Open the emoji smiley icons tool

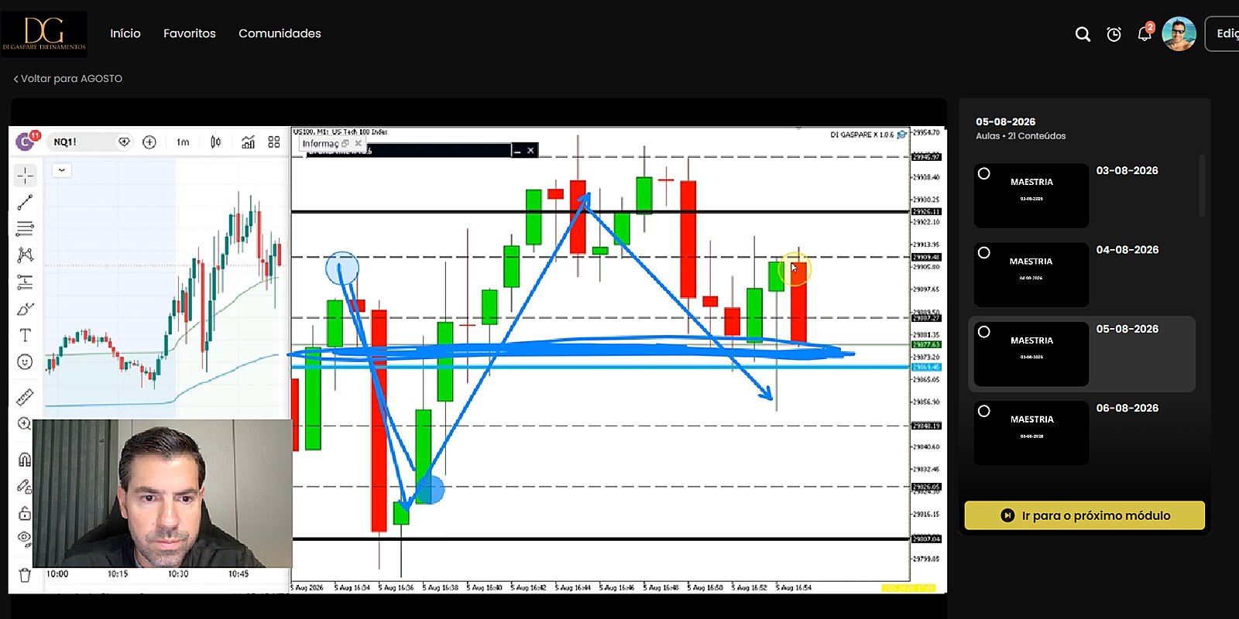click(x=25, y=362)
